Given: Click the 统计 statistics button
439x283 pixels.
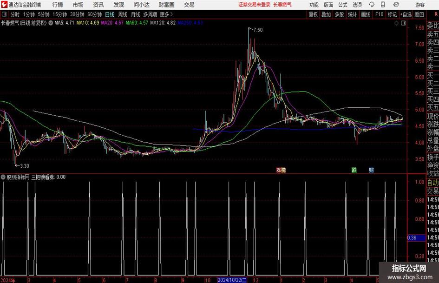Looking at the screenshot, I should click(352, 14).
